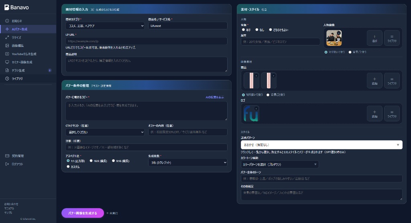The width and height of the screenshot is (411, 223).
Task: Select どちらでもよい for 人物 有無
Action: coord(271,30)
